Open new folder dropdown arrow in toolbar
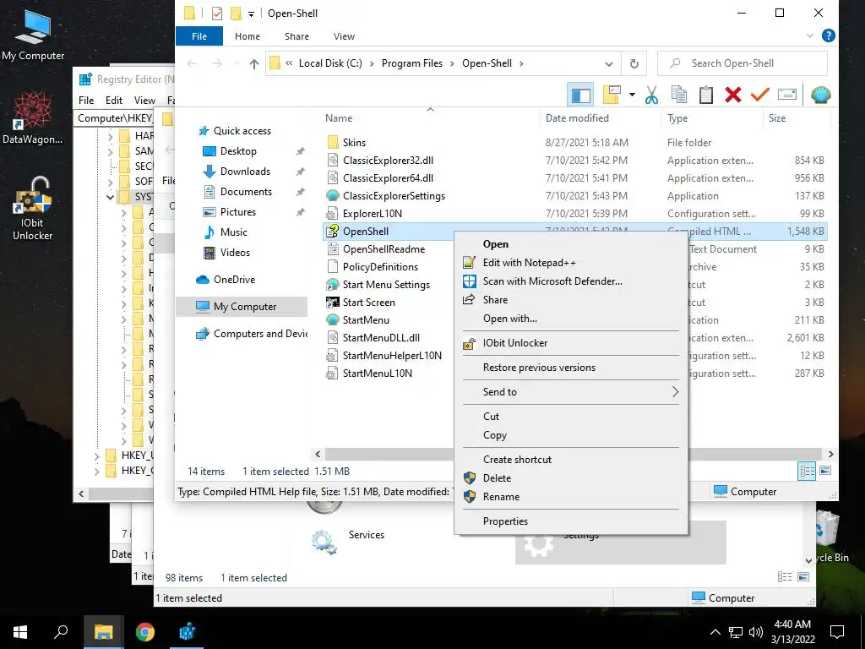The width and height of the screenshot is (865, 649). coord(632,95)
